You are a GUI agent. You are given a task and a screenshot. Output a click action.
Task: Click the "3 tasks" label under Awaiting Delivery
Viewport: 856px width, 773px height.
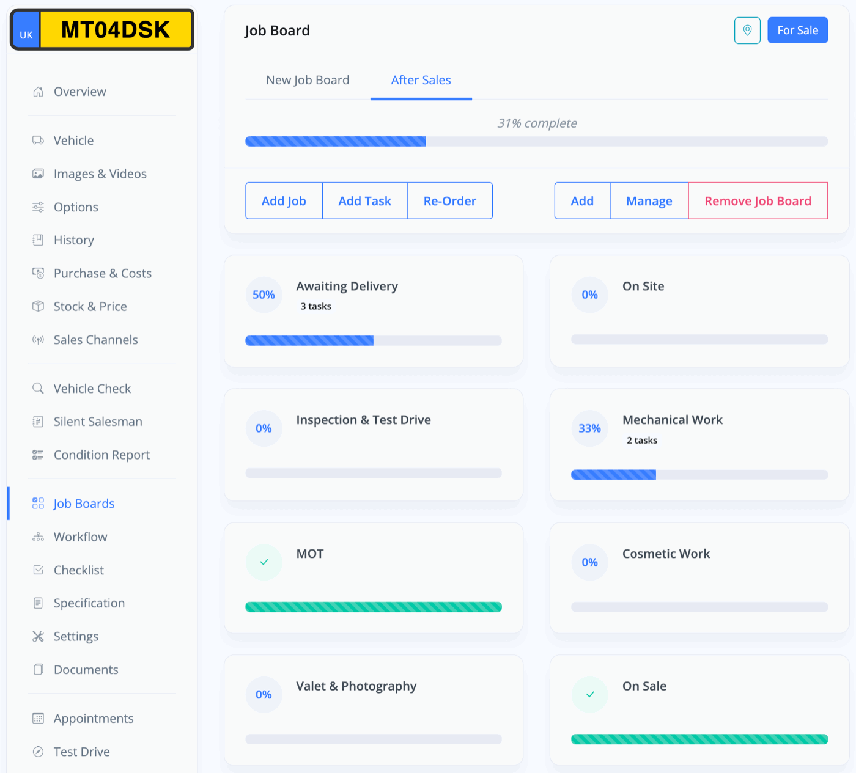(315, 306)
